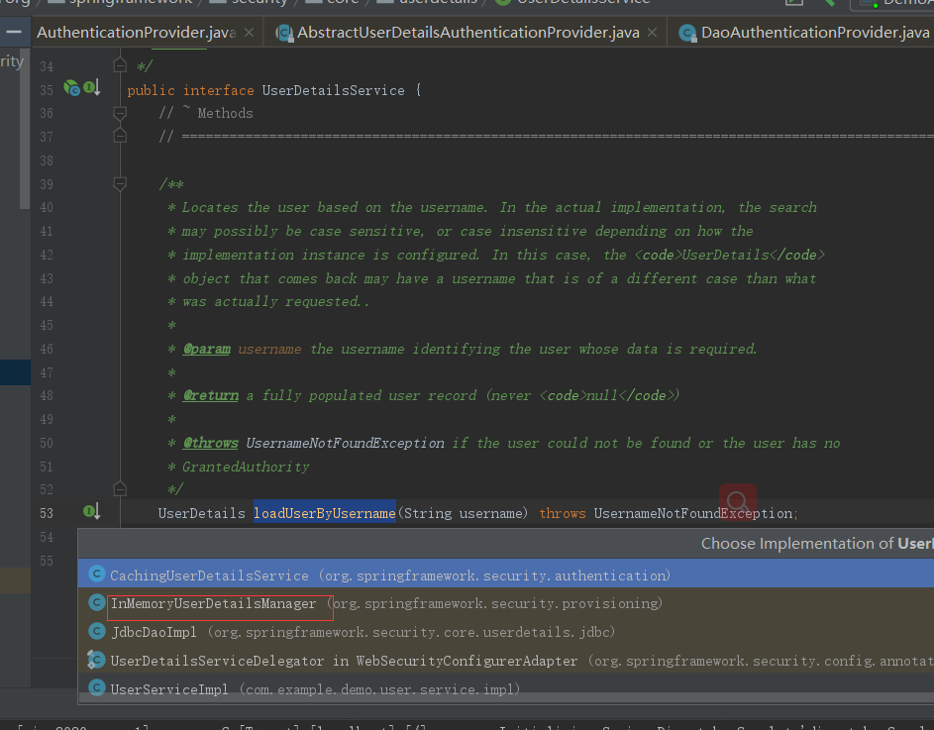Collapse the Javadoc fold marker at line 39

120,183
